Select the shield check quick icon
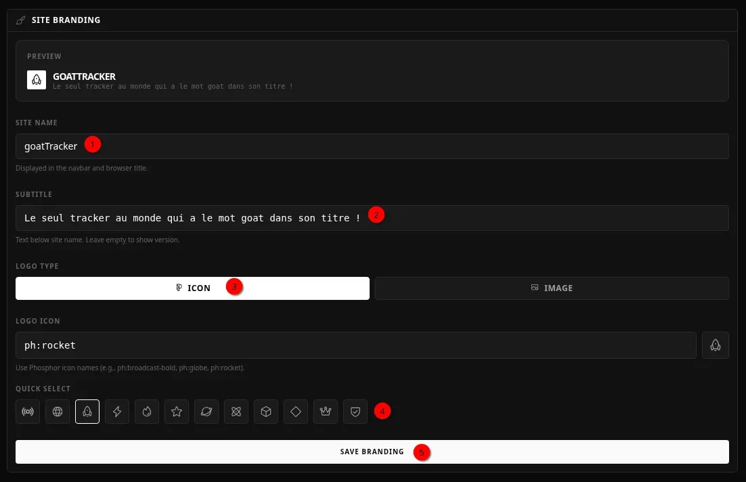Screen dimensions: 746x482 (x=355, y=412)
